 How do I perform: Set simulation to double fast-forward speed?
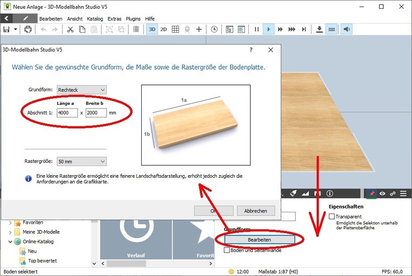(280, 30)
